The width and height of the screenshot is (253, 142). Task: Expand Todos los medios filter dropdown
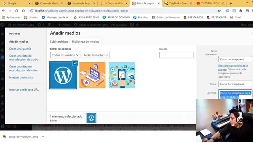pos(65,55)
